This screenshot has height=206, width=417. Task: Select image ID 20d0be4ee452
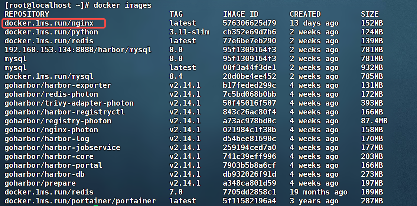coord(250,76)
